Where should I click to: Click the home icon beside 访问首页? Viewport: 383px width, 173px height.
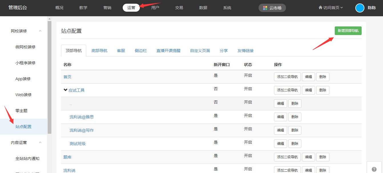[320, 8]
